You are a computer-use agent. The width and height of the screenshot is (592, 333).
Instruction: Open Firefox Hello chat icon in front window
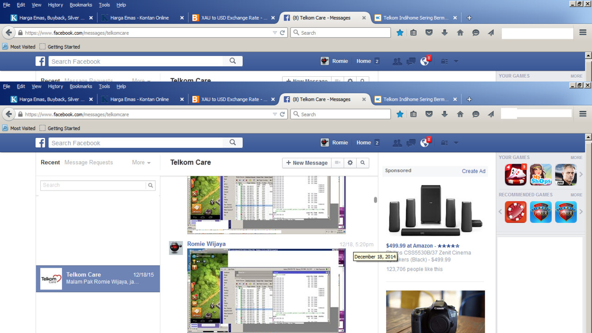(x=476, y=114)
